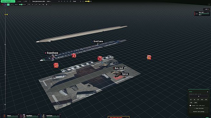The height and width of the screenshot is (118, 211).
Task: Click the Svetlana token label on map
Action: pyautogui.click(x=98, y=41)
